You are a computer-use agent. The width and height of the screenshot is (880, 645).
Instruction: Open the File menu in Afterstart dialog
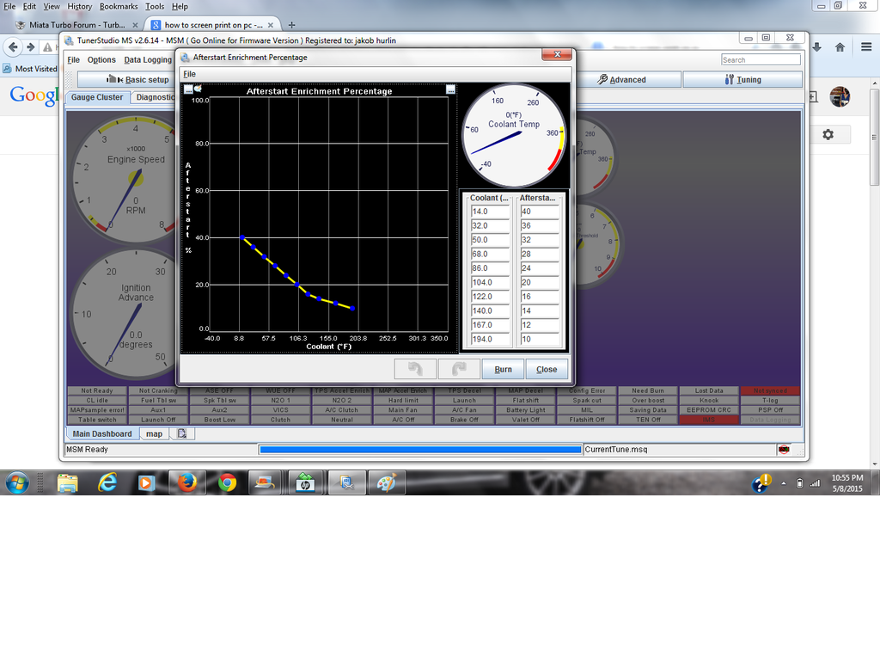pyautogui.click(x=189, y=74)
